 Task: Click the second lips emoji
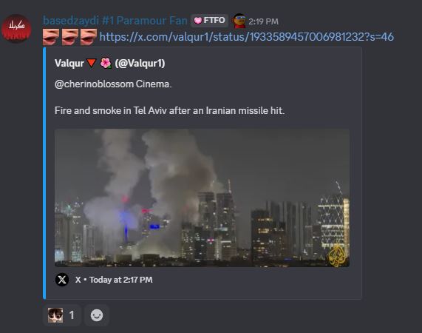pyautogui.click(x=70, y=37)
